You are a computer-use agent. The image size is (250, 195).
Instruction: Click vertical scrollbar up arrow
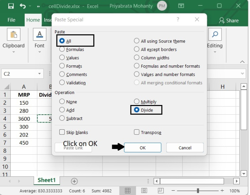(x=244, y=86)
